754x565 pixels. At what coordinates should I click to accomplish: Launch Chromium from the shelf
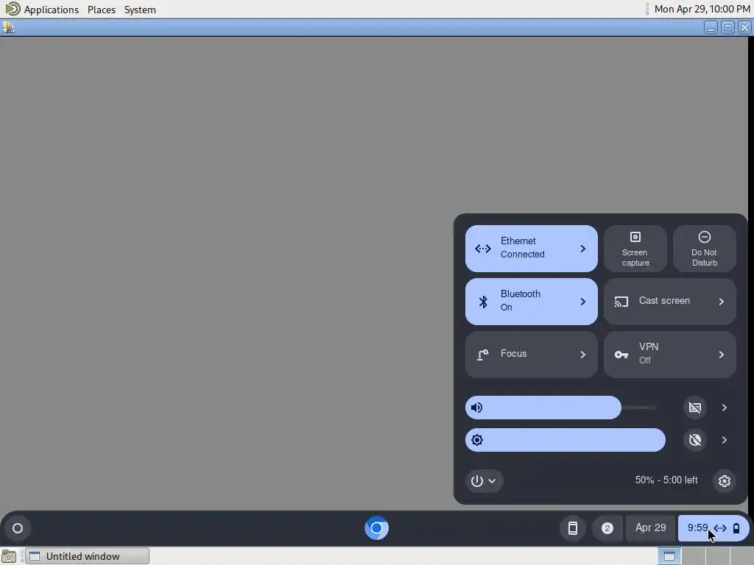pos(376,528)
